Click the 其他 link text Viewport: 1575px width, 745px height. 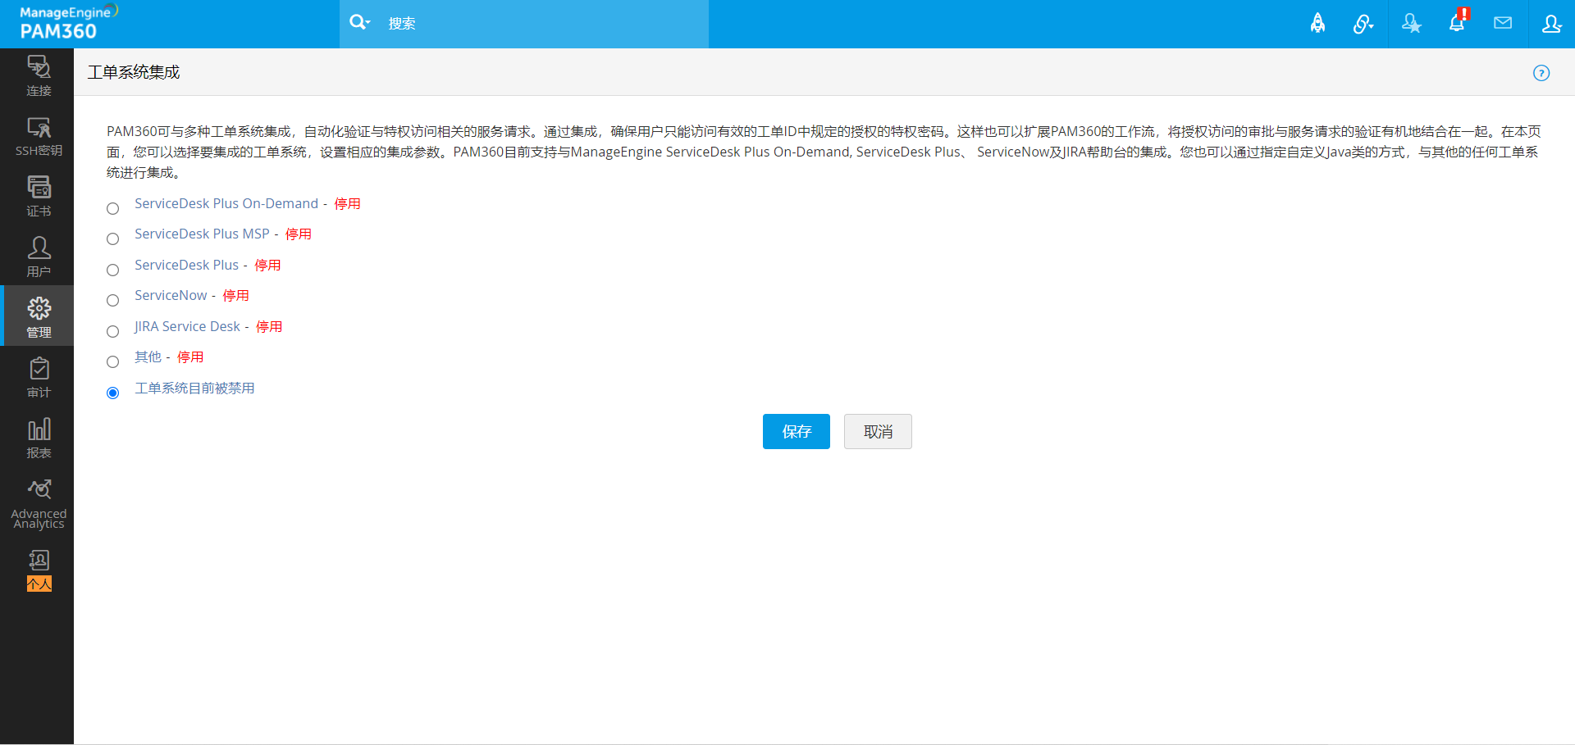[148, 357]
